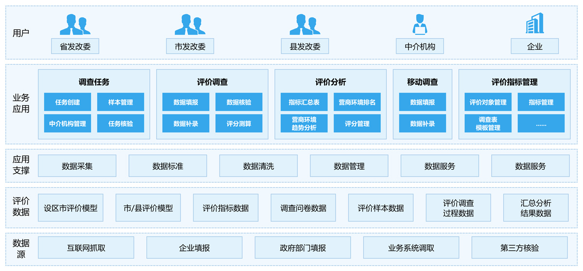This screenshot has width=583, height=271.
Task: Click the person-with-laptop icon above 中介机构
Action: point(420,24)
